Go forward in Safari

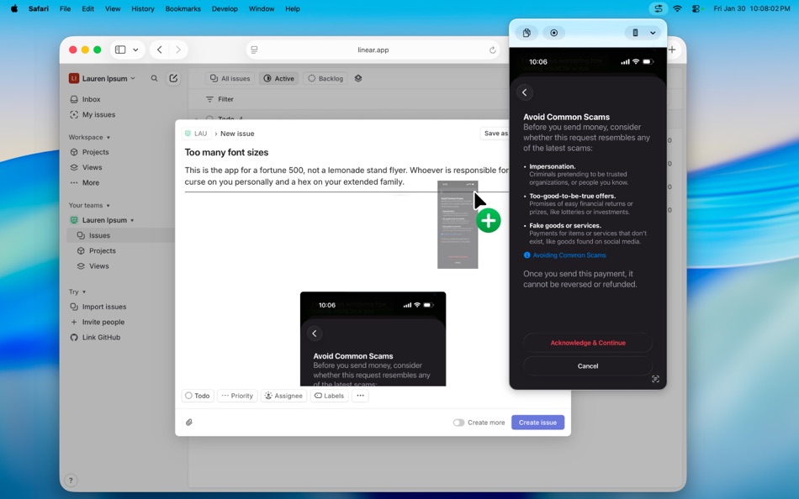[177, 50]
